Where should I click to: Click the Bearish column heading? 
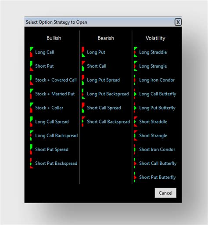[106, 38]
